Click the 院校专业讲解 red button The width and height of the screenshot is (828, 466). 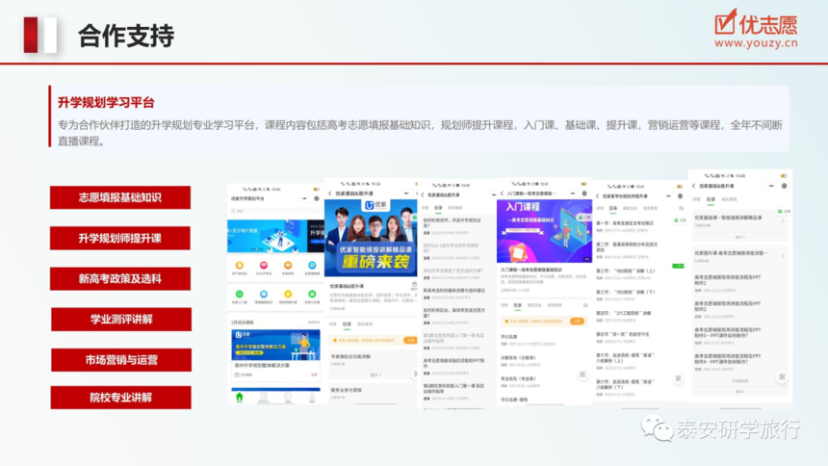tap(121, 398)
